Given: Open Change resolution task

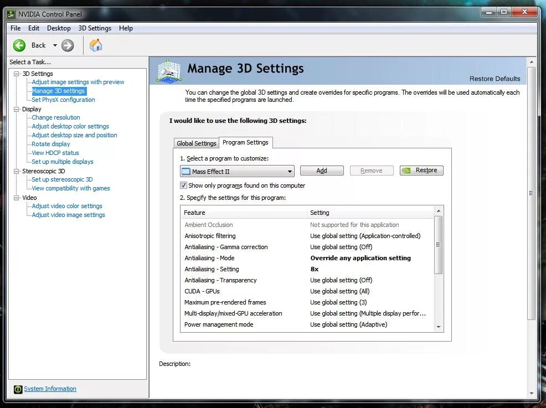Looking at the screenshot, I should (56, 118).
